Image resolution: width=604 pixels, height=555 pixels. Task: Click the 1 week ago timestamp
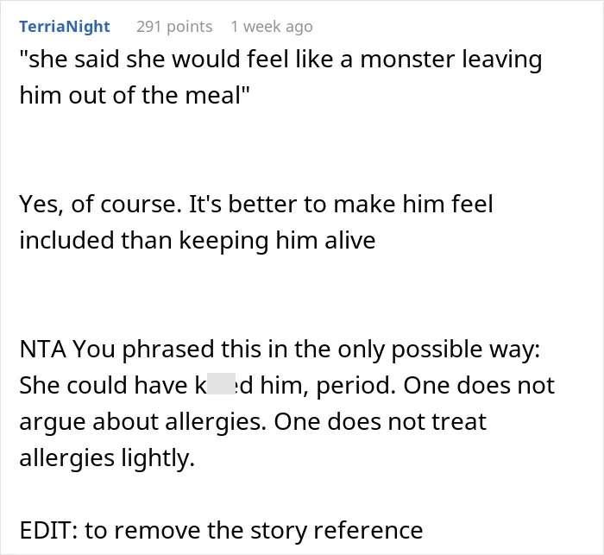[x=272, y=27]
